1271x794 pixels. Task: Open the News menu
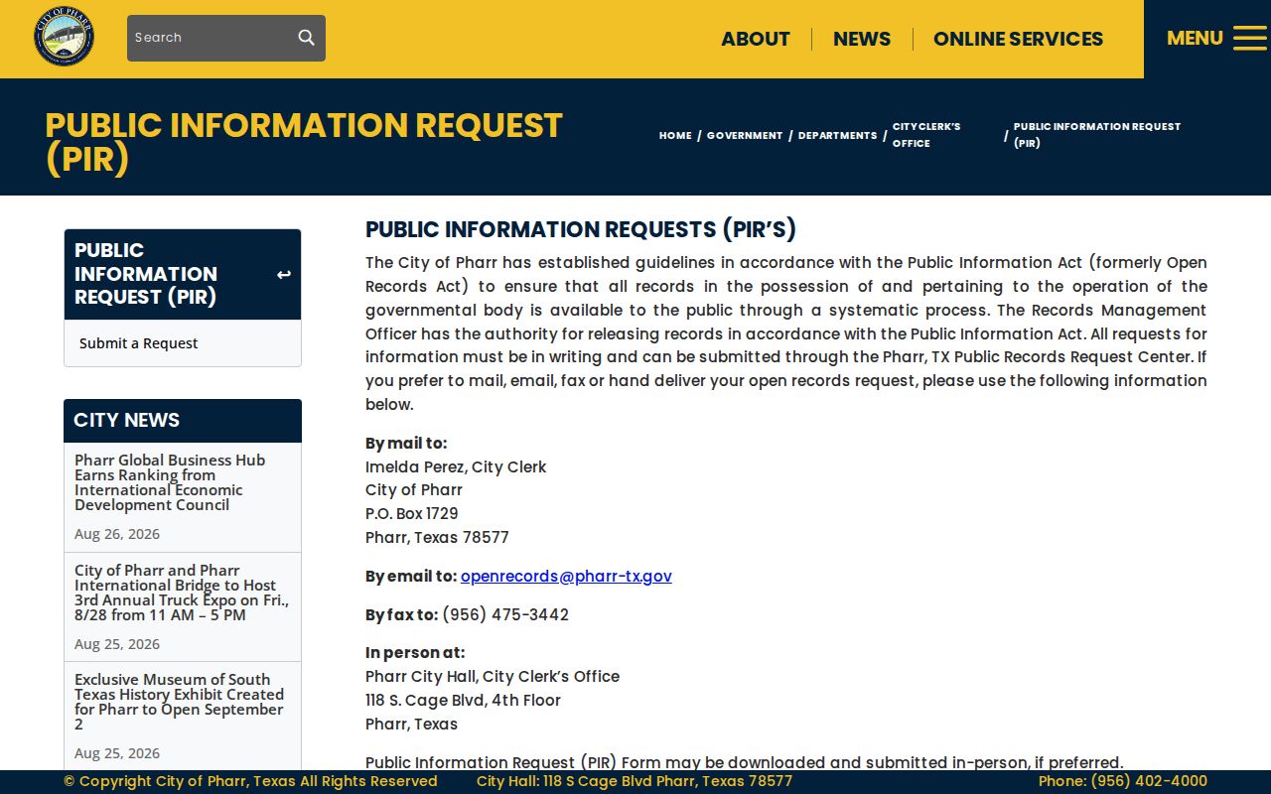pyautogui.click(x=862, y=39)
